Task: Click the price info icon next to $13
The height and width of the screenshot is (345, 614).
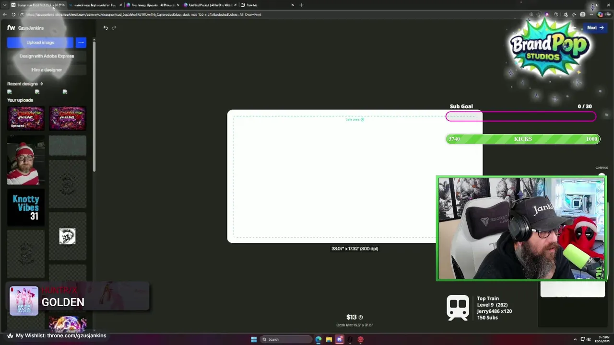Action: coord(361,317)
